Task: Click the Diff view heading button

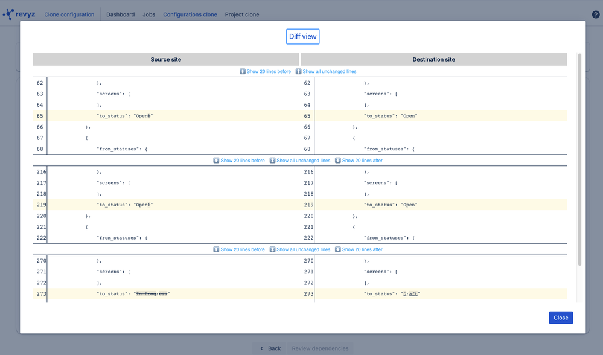Action: [x=302, y=37]
